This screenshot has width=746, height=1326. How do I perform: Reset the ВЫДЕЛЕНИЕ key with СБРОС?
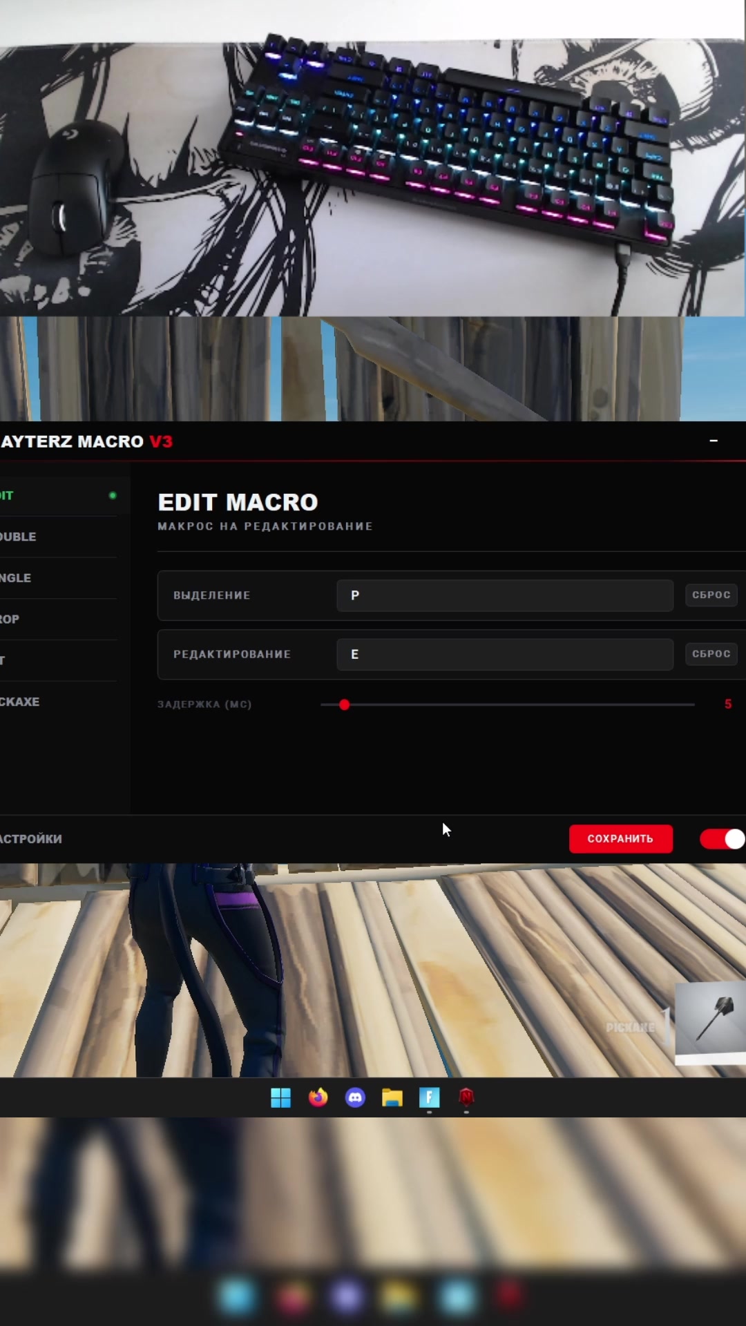click(x=711, y=595)
